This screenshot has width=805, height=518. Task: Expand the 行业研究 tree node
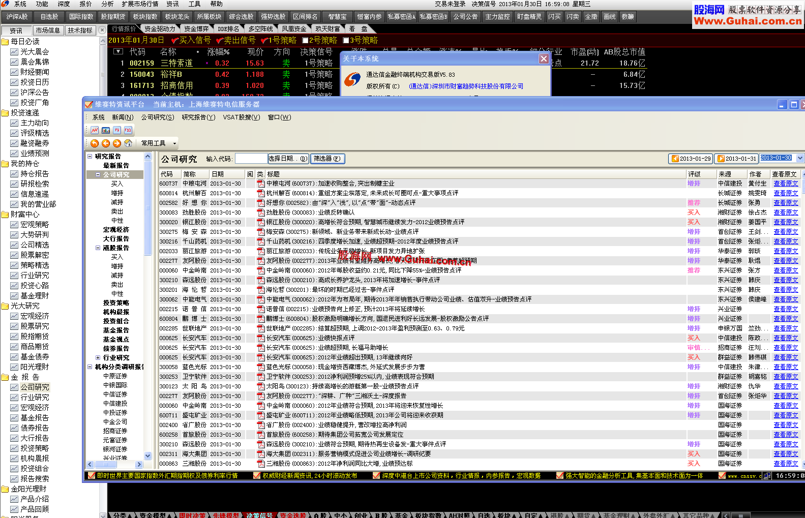98,358
